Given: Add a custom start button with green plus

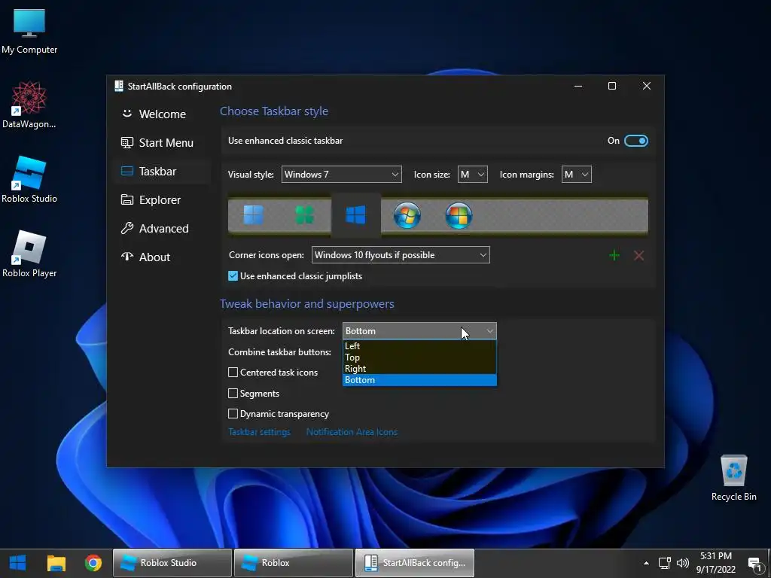Looking at the screenshot, I should [x=614, y=255].
